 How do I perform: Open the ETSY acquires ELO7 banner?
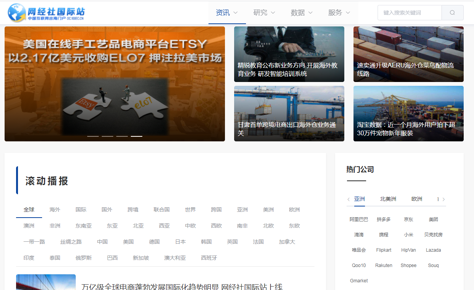[115, 84]
